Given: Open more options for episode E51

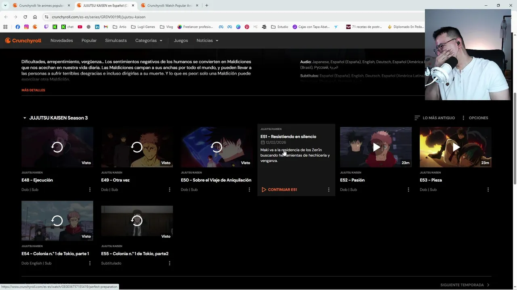Looking at the screenshot, I should pyautogui.click(x=328, y=190).
